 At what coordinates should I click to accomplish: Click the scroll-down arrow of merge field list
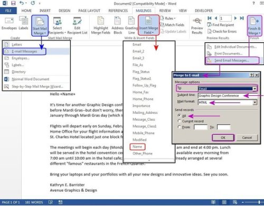(149, 160)
